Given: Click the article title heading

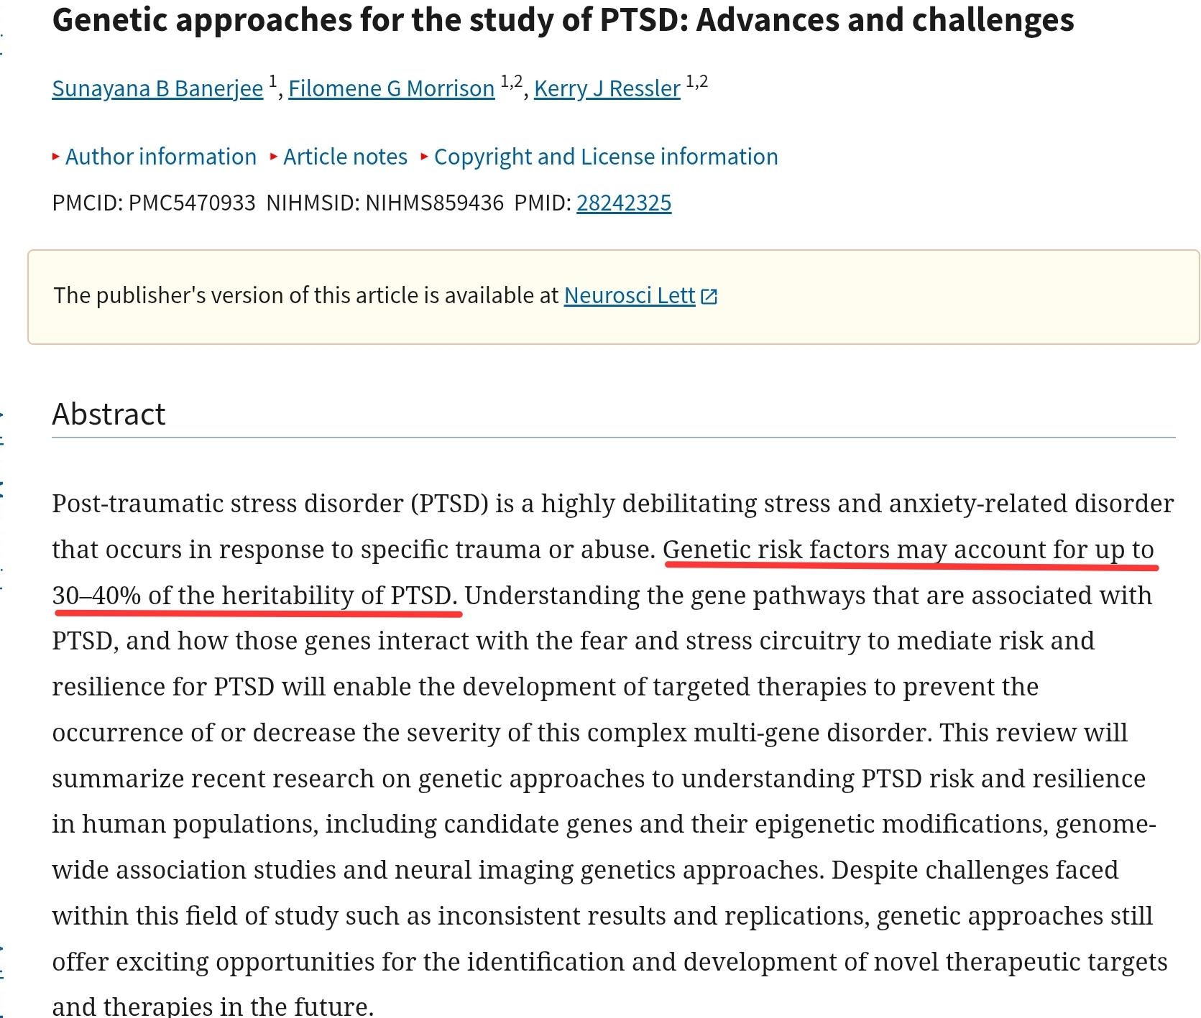Looking at the screenshot, I should (x=563, y=20).
